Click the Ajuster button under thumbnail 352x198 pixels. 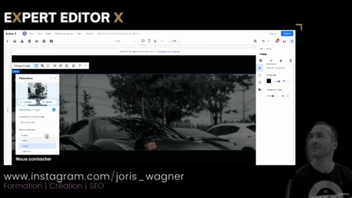[48, 102]
